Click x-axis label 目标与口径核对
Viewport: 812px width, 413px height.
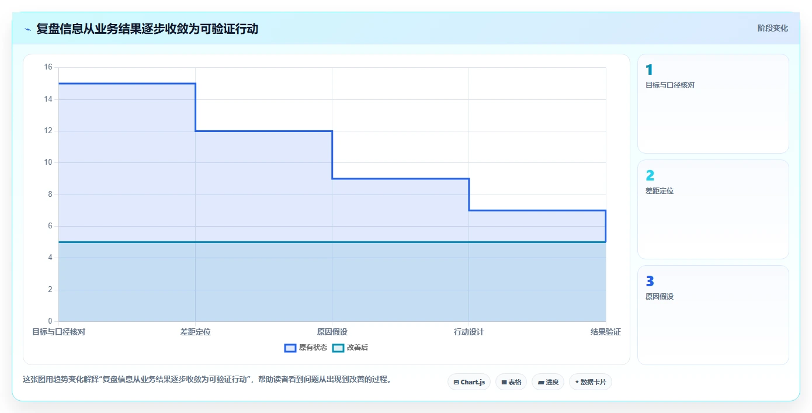pos(58,332)
